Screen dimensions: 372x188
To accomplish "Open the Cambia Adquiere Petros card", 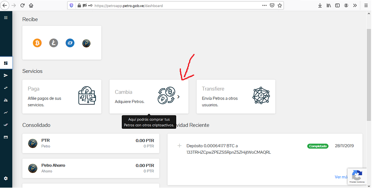I will [x=149, y=97].
